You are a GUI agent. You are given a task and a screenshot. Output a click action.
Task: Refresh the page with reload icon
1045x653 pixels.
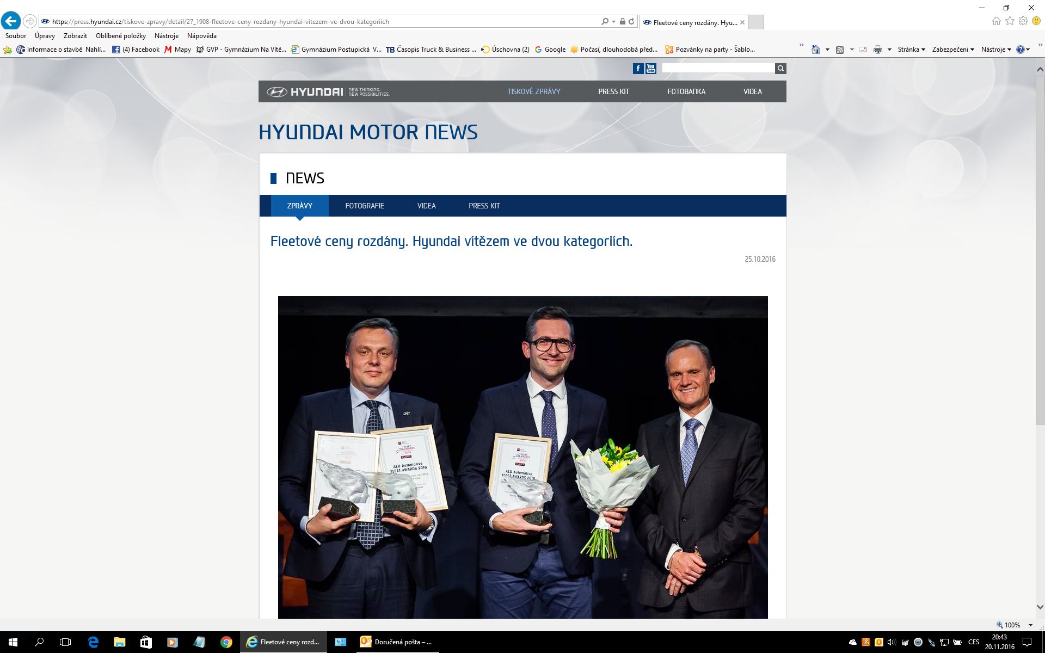click(x=631, y=22)
